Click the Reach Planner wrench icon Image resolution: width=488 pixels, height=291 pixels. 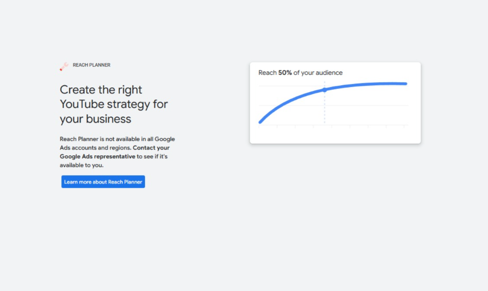64,66
